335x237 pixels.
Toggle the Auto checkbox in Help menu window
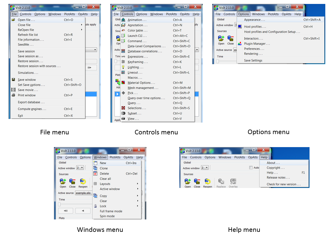(251, 168)
